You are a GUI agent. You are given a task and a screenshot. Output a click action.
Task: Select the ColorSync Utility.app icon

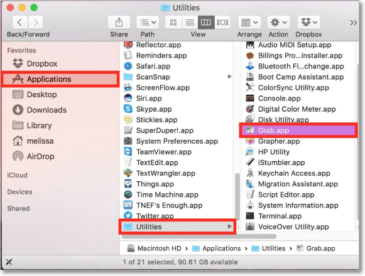[250, 87]
